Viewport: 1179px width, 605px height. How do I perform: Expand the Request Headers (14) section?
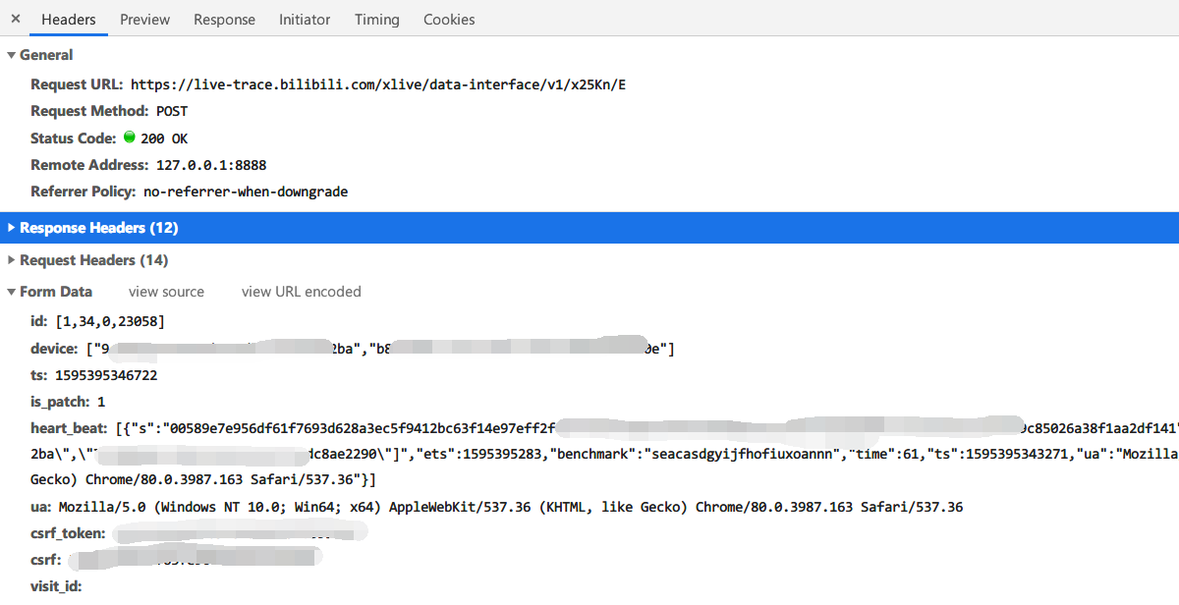tap(93, 260)
